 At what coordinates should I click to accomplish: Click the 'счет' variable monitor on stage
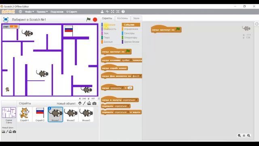tap(11, 26)
